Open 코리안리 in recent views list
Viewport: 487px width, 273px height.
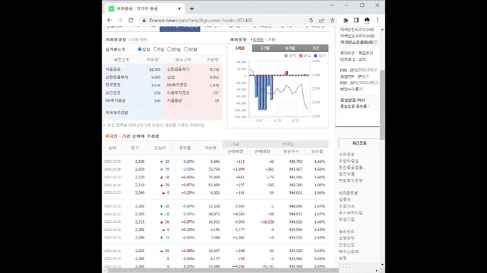click(346, 231)
